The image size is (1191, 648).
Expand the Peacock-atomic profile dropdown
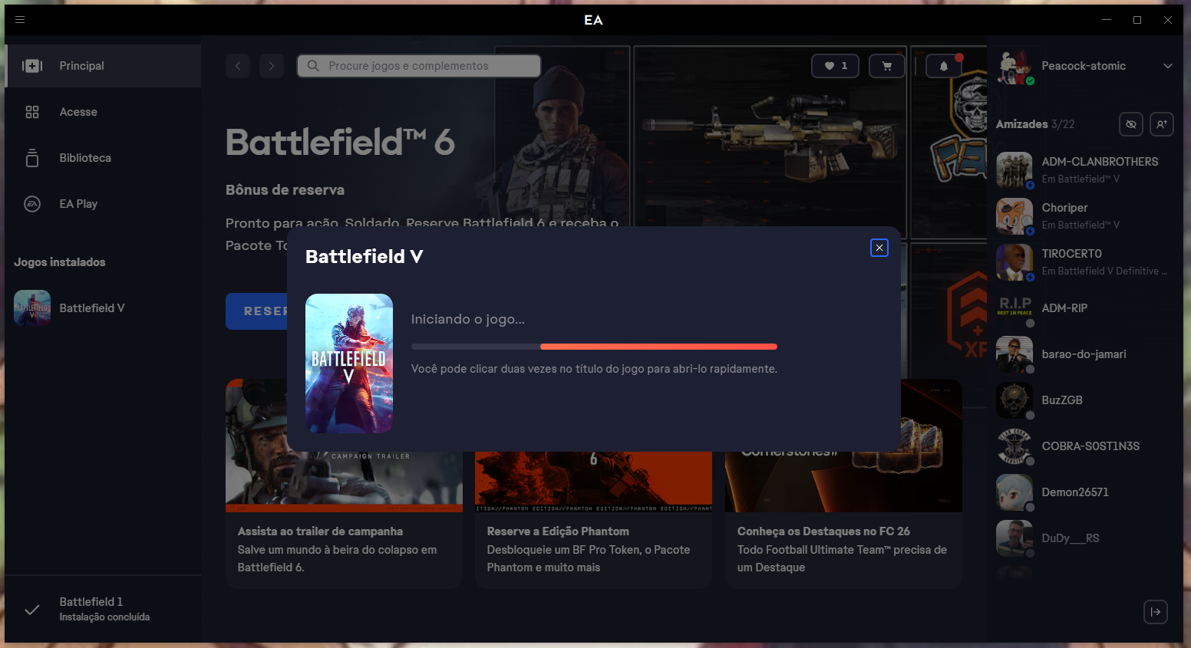click(x=1167, y=66)
